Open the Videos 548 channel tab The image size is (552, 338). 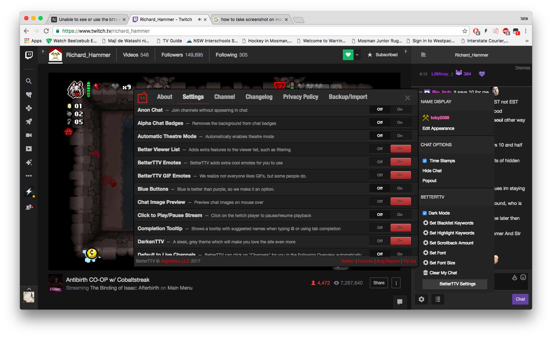[x=136, y=55]
